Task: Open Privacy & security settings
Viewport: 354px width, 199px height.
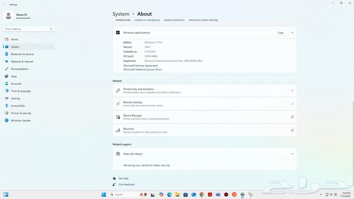Action: pos(29,113)
